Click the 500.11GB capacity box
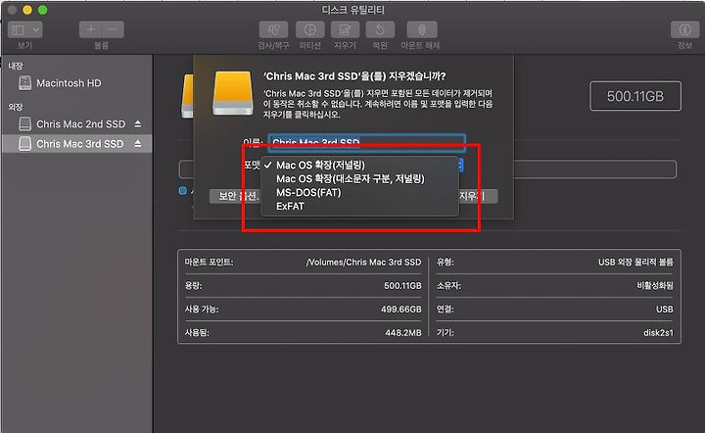 click(635, 96)
